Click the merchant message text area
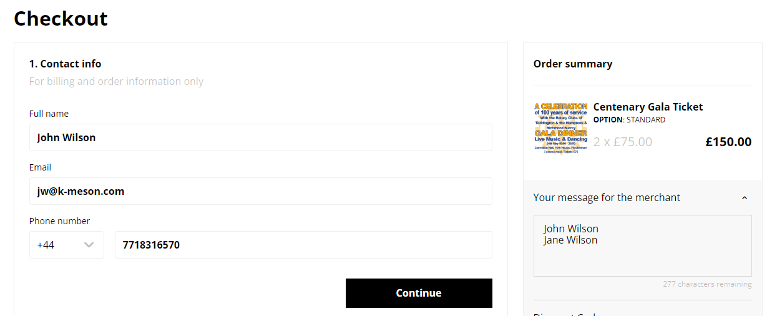777x316 pixels. click(642, 245)
